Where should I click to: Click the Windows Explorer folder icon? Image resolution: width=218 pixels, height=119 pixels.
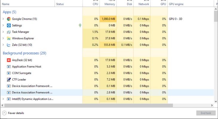[9, 38]
